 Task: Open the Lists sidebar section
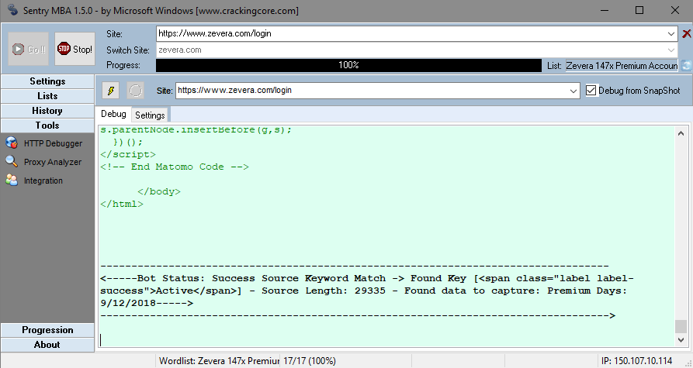[x=47, y=96]
